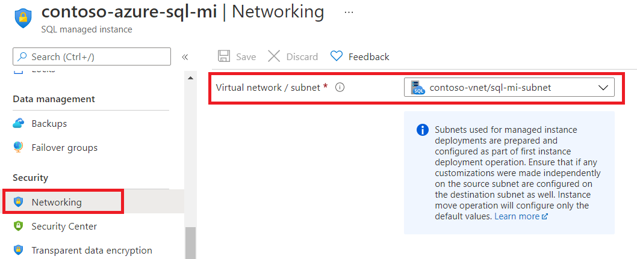Select Failover groups in sidebar
637x259 pixels.
[64, 148]
